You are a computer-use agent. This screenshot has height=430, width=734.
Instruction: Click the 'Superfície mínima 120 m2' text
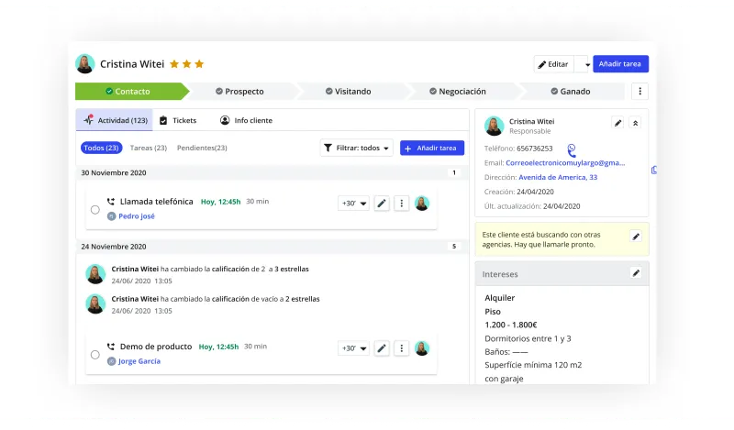click(533, 365)
